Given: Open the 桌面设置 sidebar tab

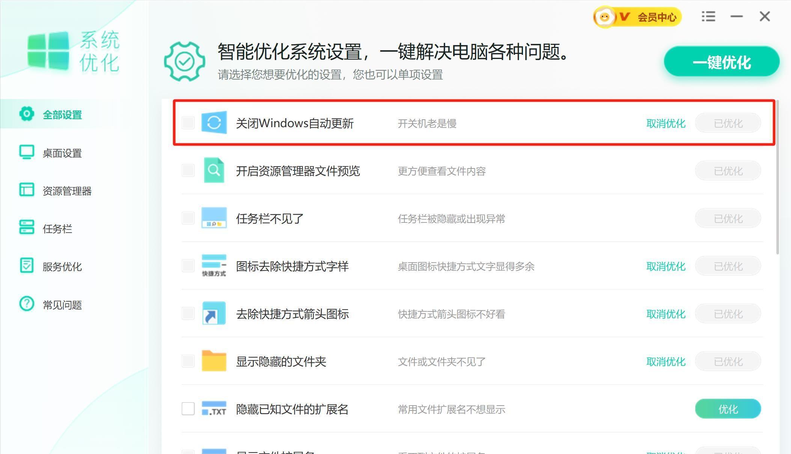Looking at the screenshot, I should 74,153.
